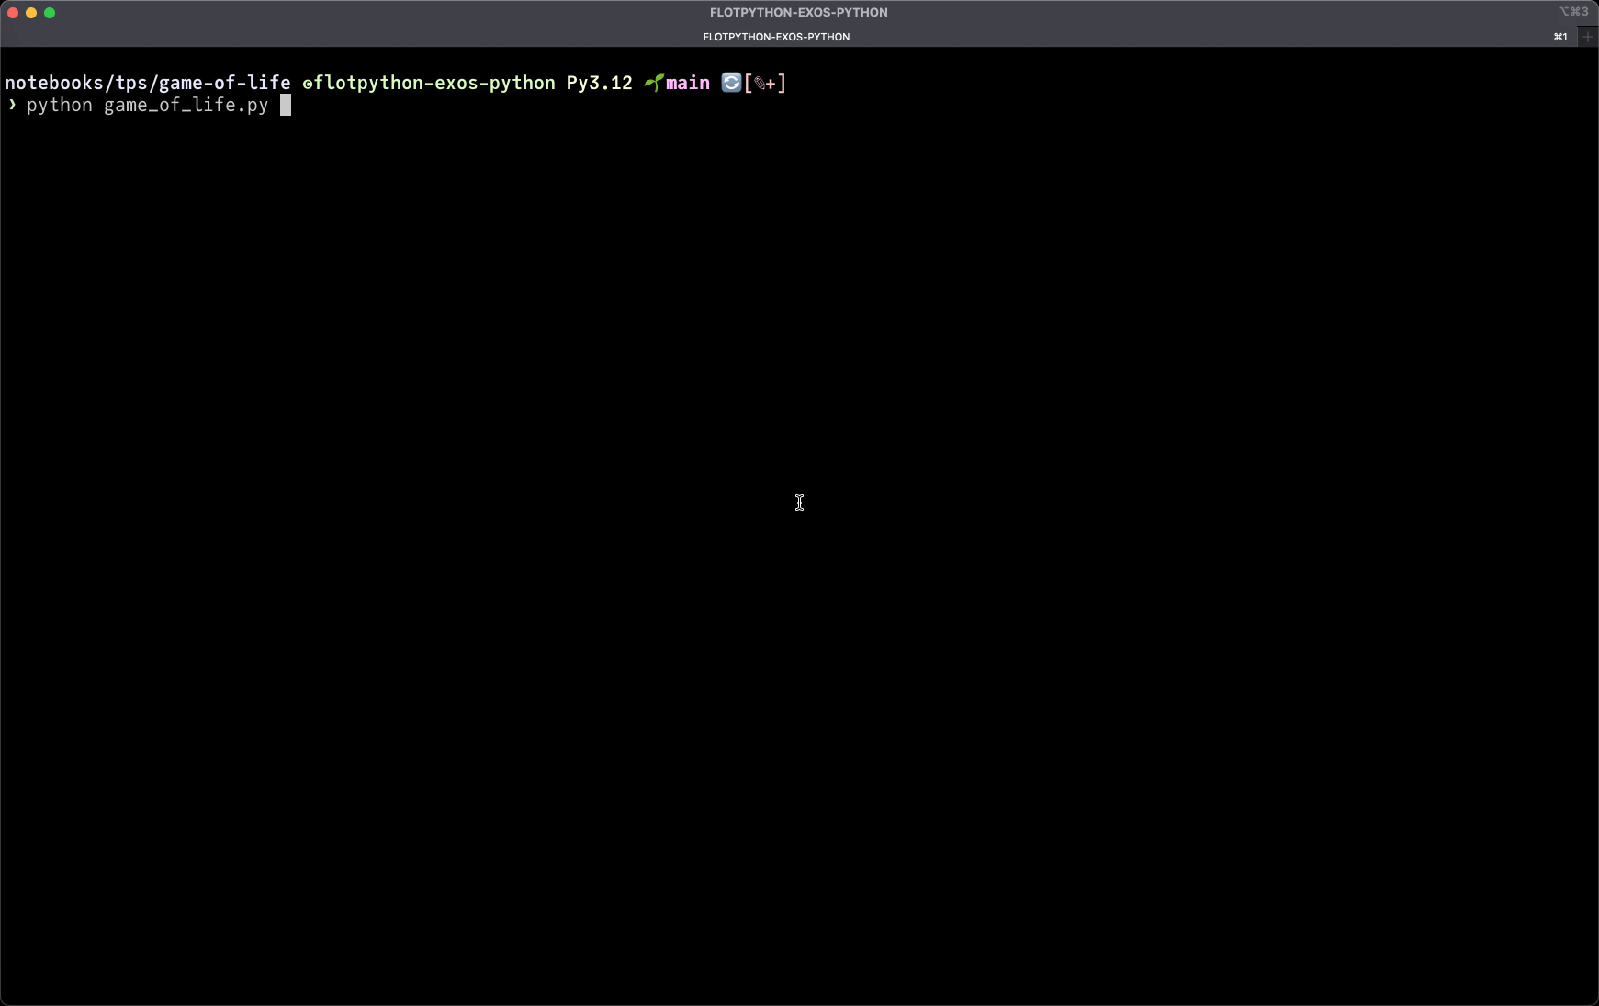Click the prompt chevron before python command

[x=12, y=105]
